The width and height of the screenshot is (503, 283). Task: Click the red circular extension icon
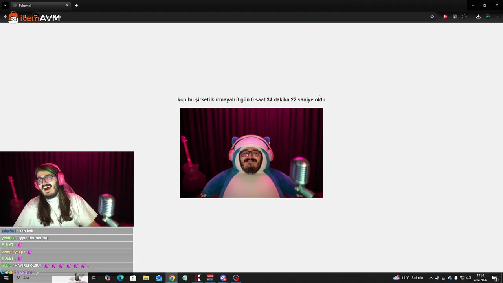pos(445,17)
